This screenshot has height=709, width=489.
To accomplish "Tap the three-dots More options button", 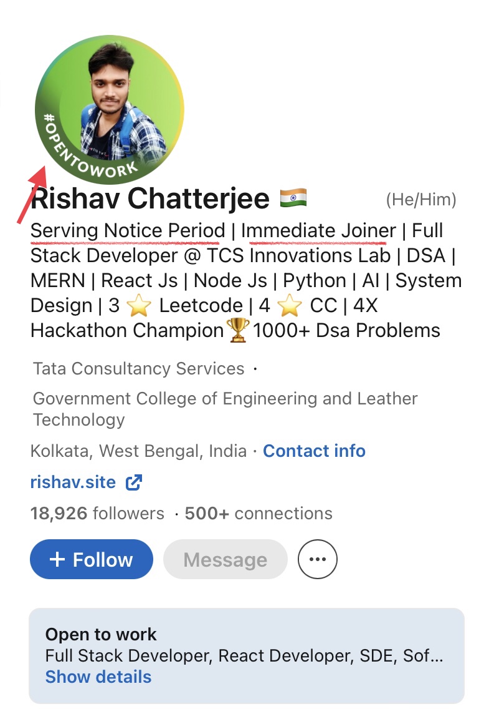I will point(318,560).
